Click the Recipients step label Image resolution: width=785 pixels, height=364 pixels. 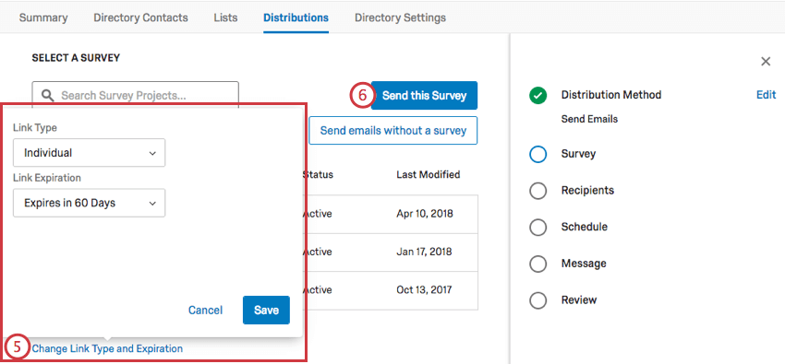(x=587, y=190)
